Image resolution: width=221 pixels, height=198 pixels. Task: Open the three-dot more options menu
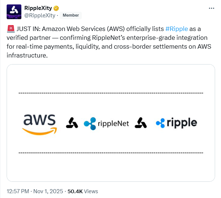point(211,8)
